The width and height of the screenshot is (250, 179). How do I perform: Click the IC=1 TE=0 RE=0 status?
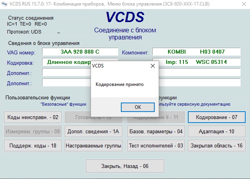(x=27, y=24)
